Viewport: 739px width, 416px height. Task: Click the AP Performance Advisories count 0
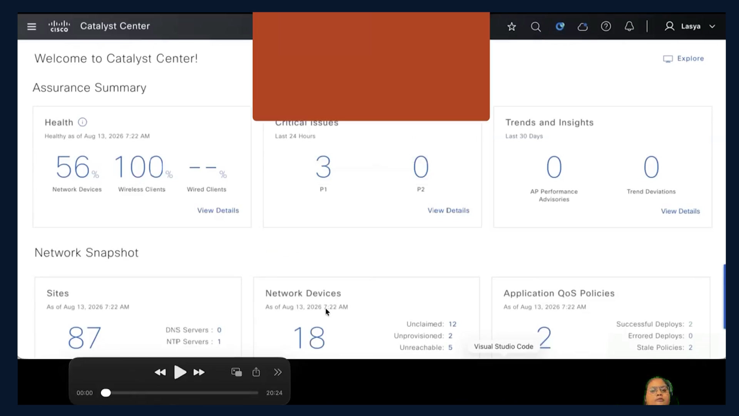point(554,167)
